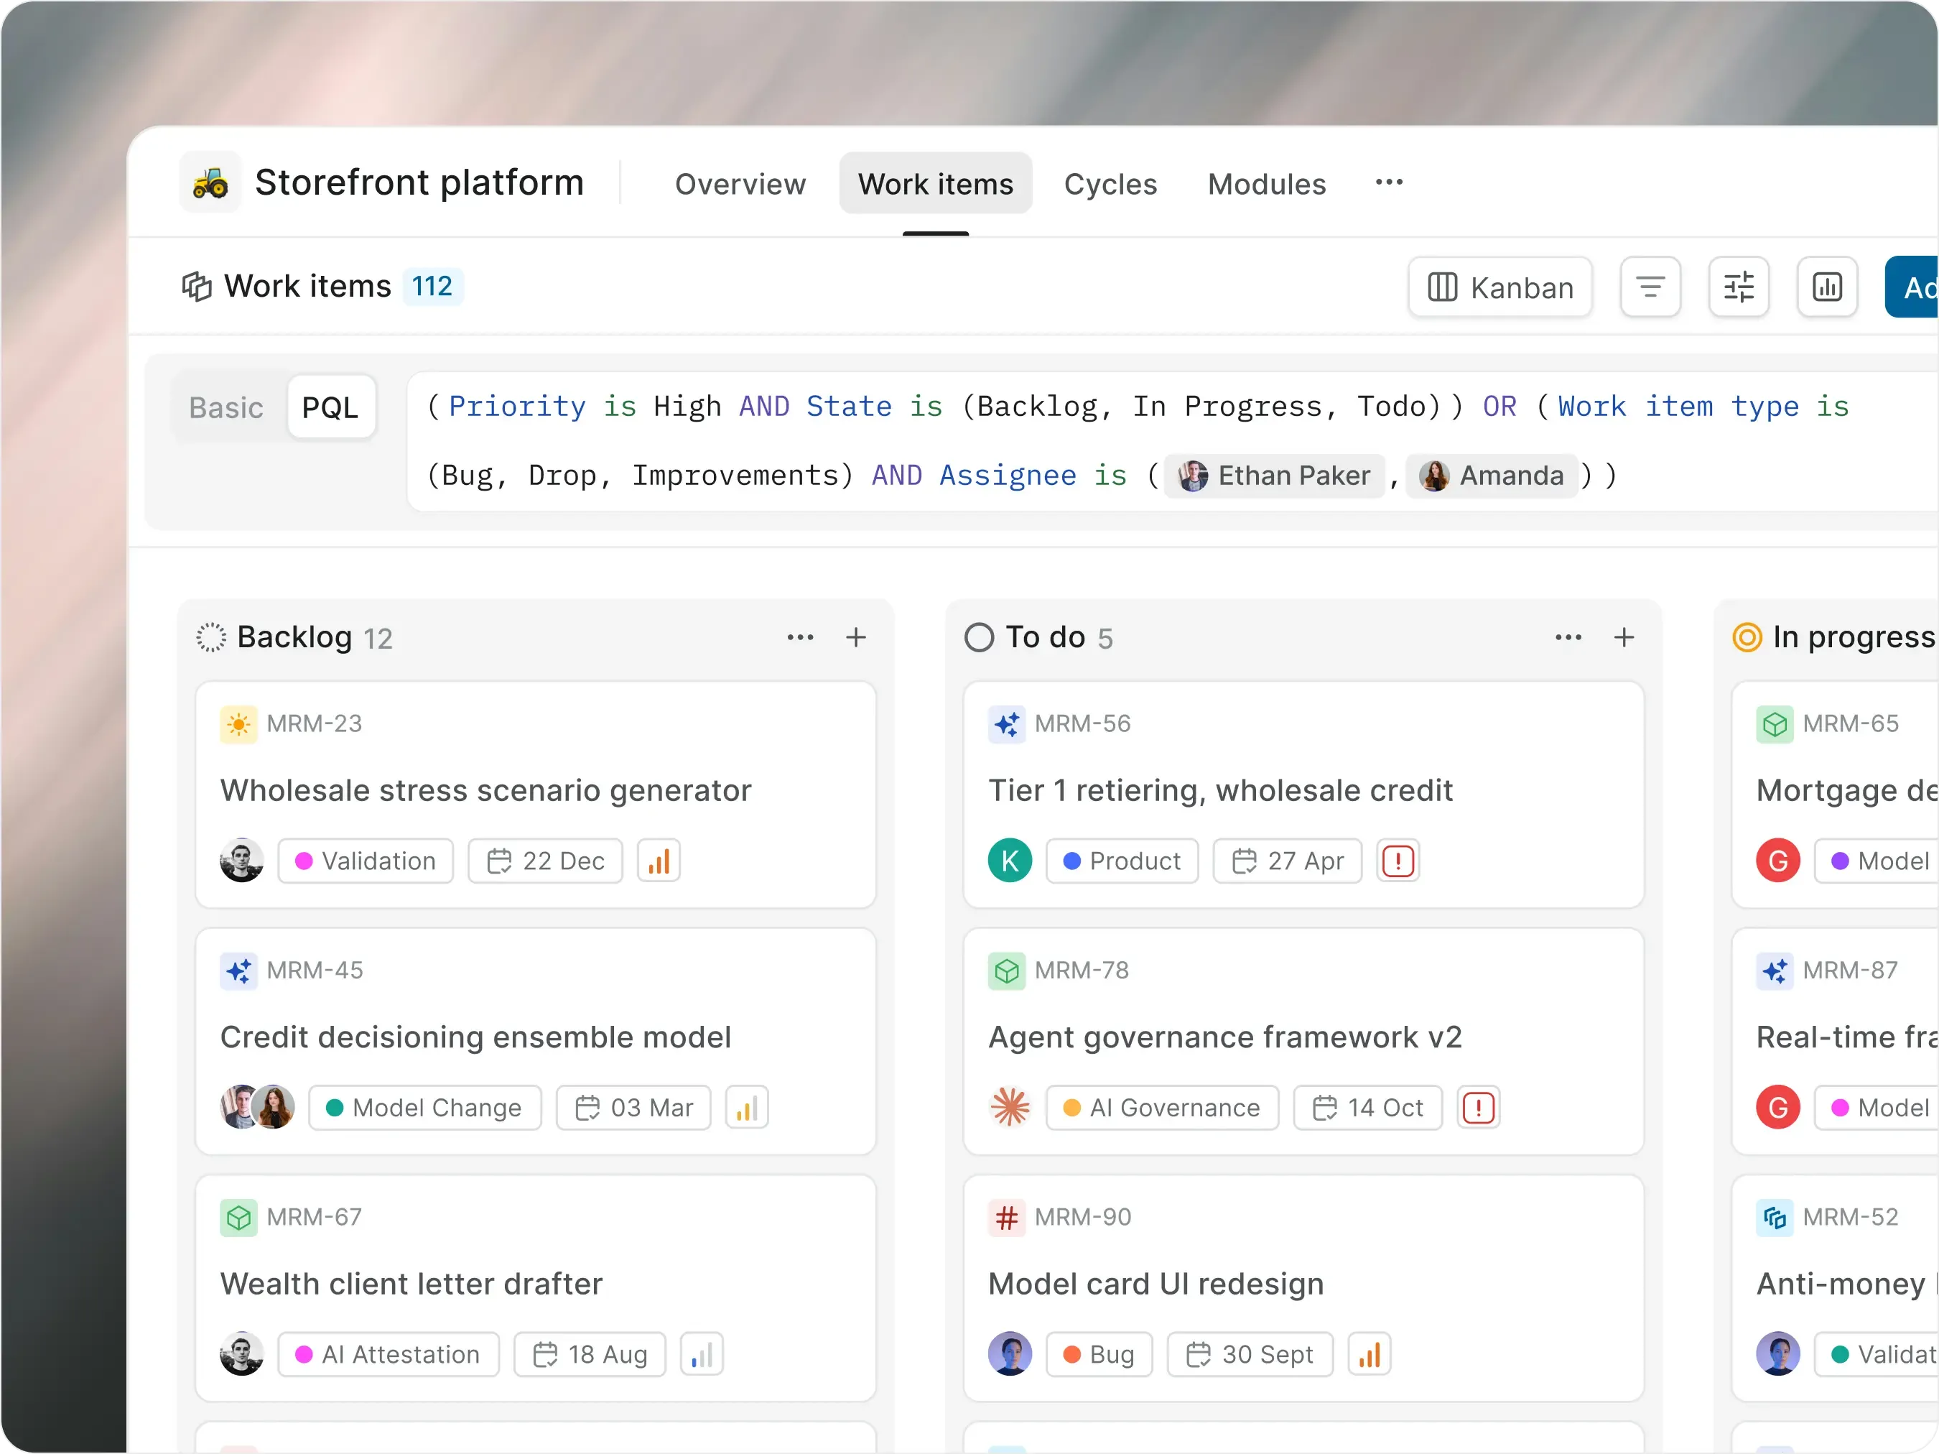Click the asterisk assignee avatar on MRM-78
1939x1454 pixels.
pos(1010,1108)
